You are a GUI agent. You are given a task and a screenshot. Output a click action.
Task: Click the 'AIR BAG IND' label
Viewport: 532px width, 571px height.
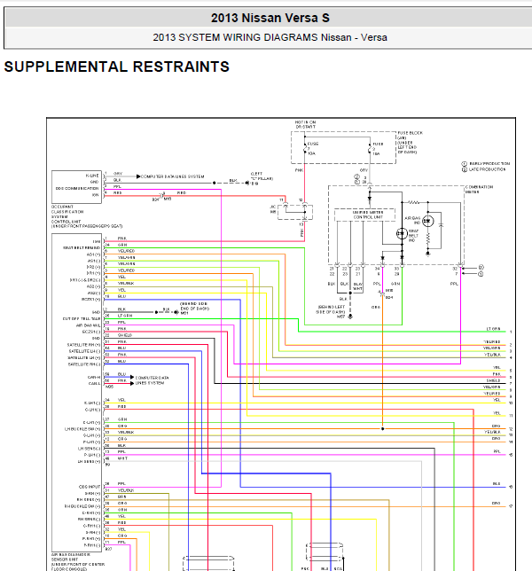412,220
